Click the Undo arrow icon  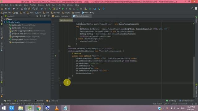pyautogui.click(x=14, y=9)
